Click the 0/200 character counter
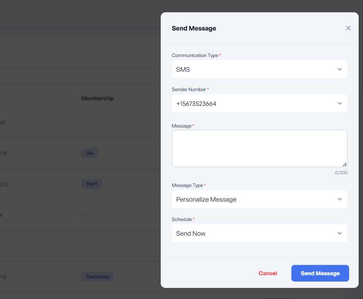 point(341,173)
